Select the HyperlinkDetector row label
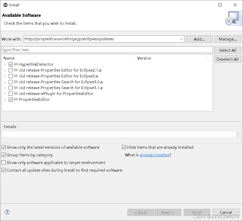 pyautogui.click(x=36, y=64)
